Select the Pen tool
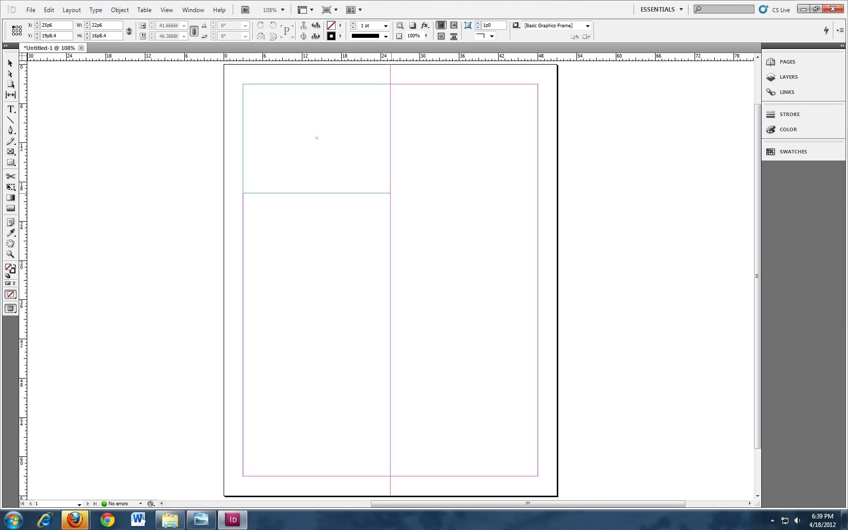 10,130
